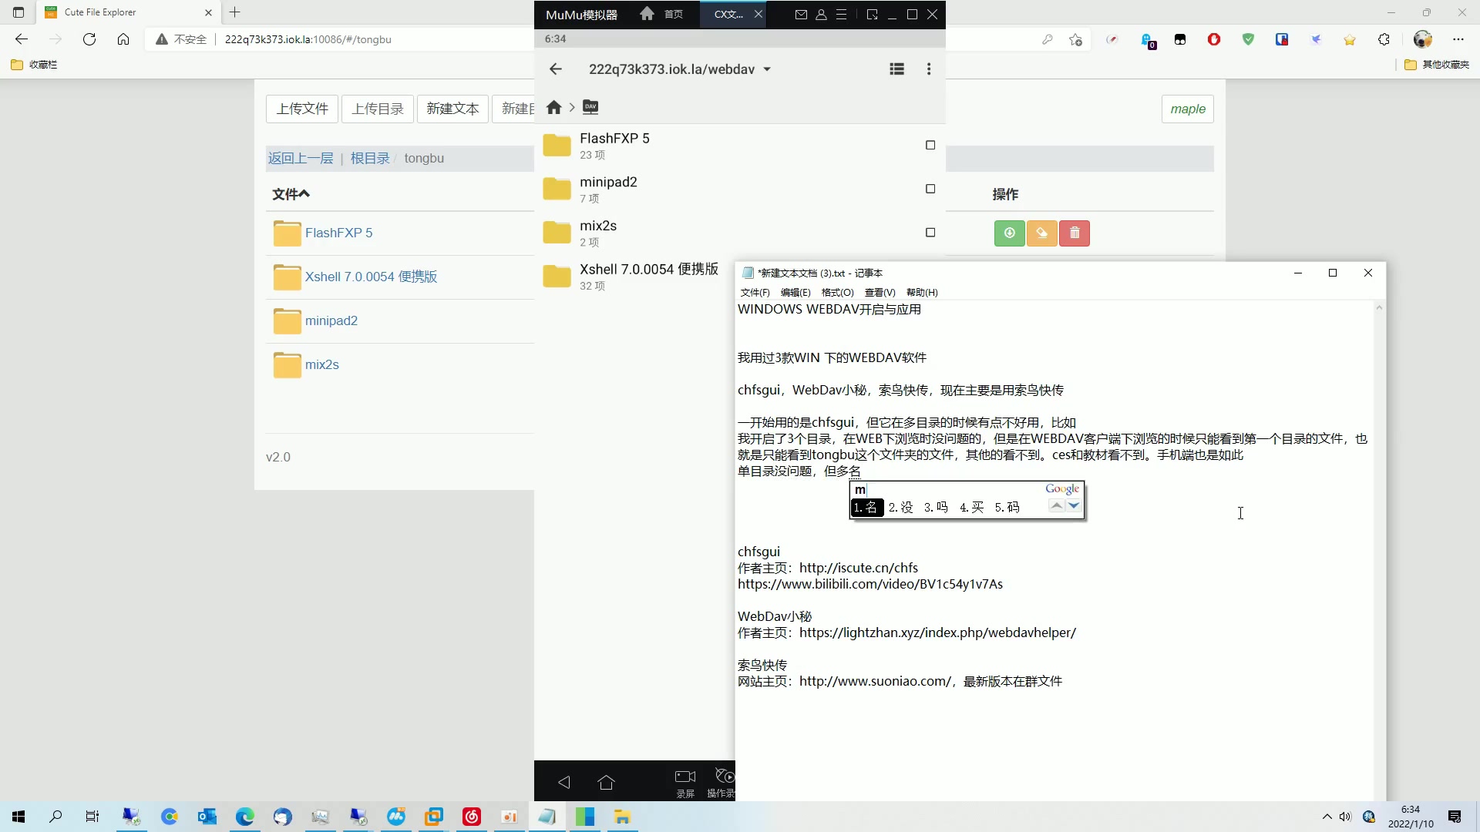Expand the 222q73k373.iok.la/webdav location dropdown
The image size is (1480, 832).
[767, 69]
